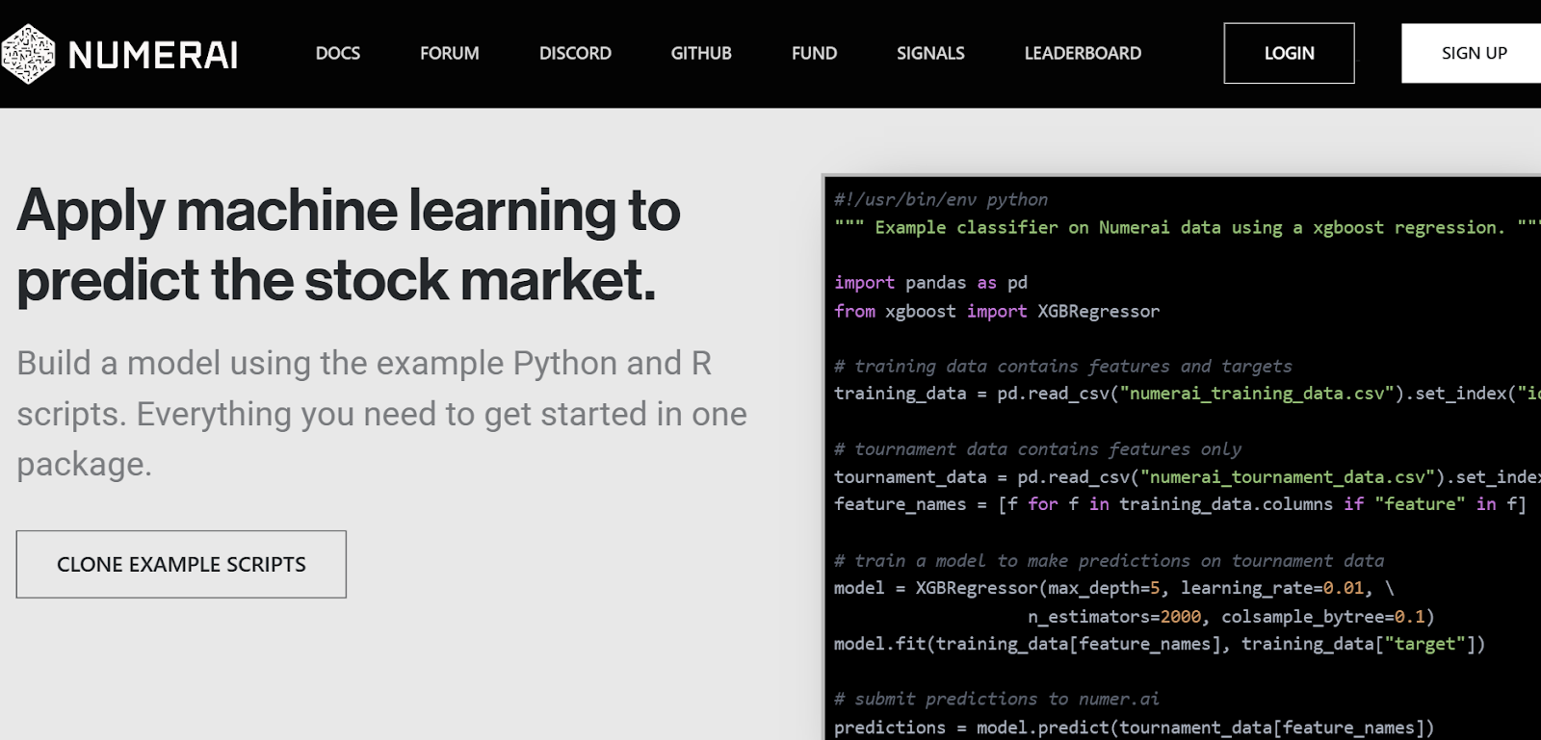
Task: Click the 'model = XGBRegressor(max_depth=5' line
Action: point(1114,588)
